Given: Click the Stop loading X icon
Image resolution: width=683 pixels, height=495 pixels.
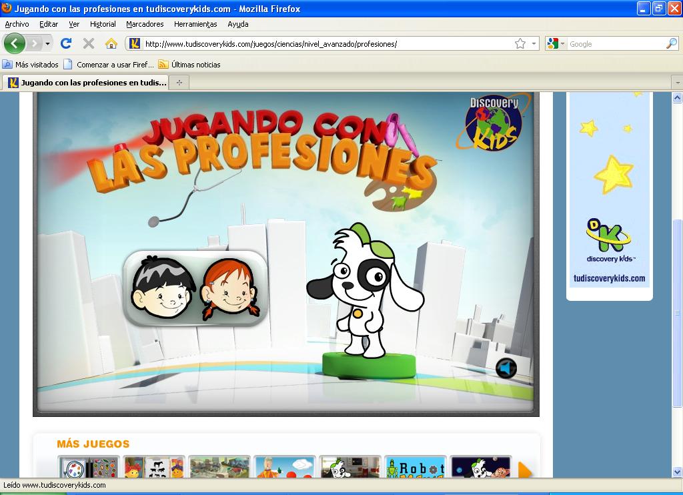Looking at the screenshot, I should (x=89, y=43).
